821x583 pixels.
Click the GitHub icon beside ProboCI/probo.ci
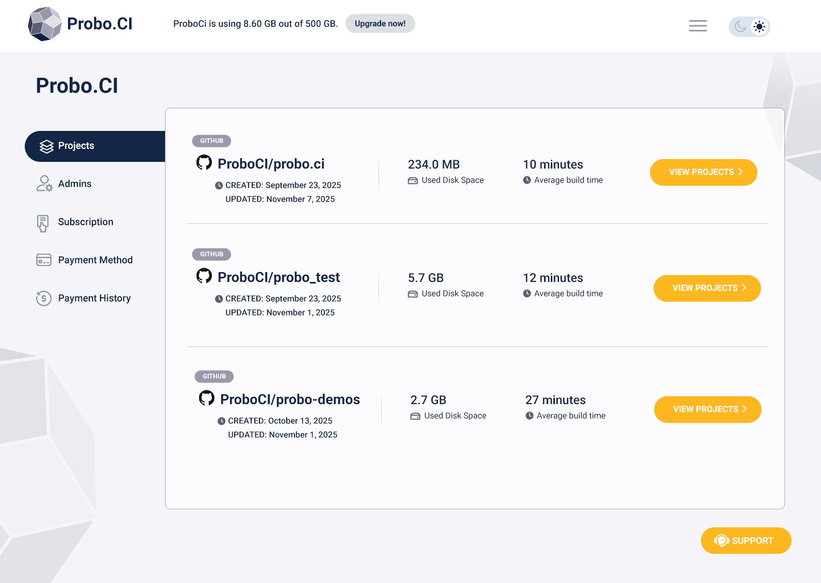coord(204,162)
